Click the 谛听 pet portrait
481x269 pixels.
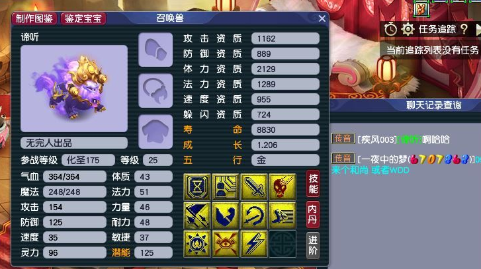[74, 89]
